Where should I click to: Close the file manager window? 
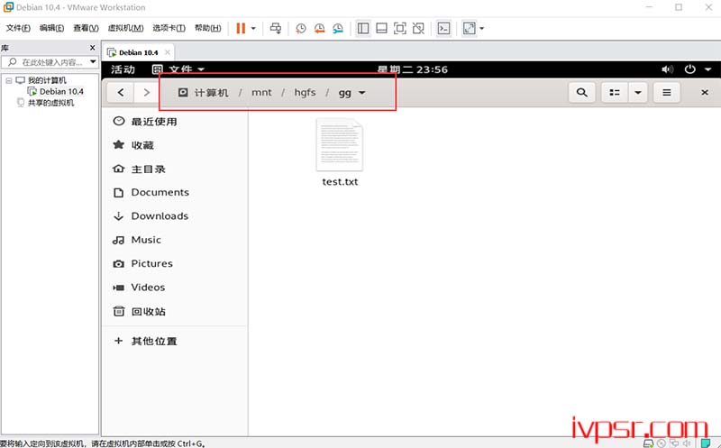[x=705, y=93]
